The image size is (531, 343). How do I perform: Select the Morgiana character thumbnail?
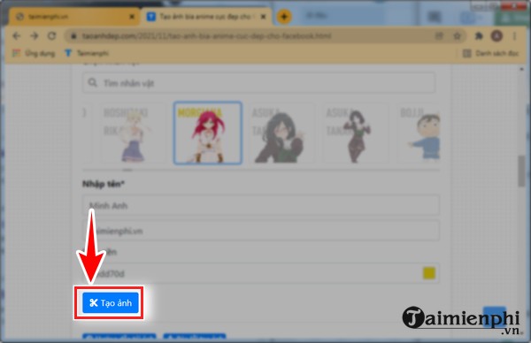(x=208, y=133)
